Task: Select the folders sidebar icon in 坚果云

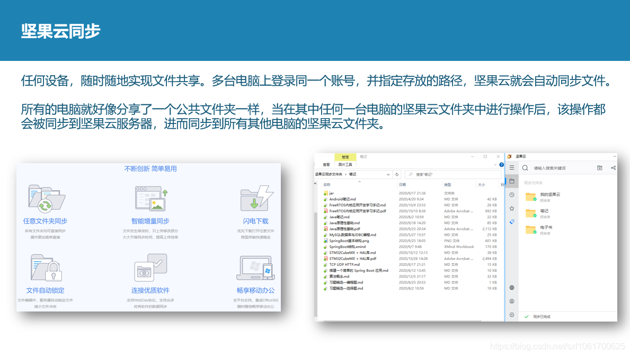Action: (x=511, y=181)
